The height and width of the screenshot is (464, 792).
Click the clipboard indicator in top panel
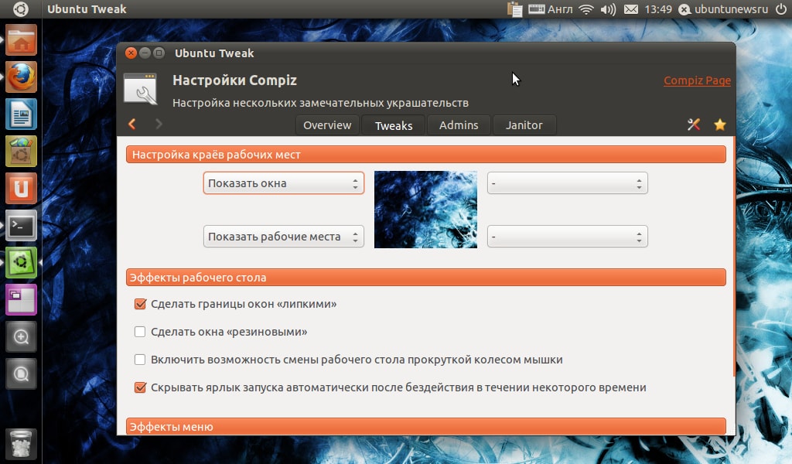pos(514,9)
